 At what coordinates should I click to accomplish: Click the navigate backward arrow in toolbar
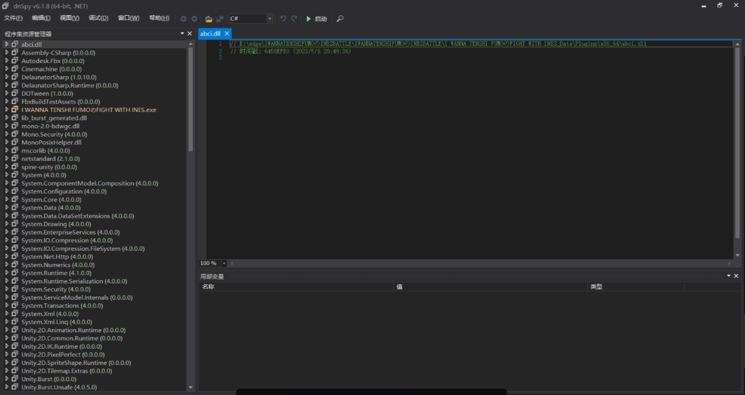point(183,19)
